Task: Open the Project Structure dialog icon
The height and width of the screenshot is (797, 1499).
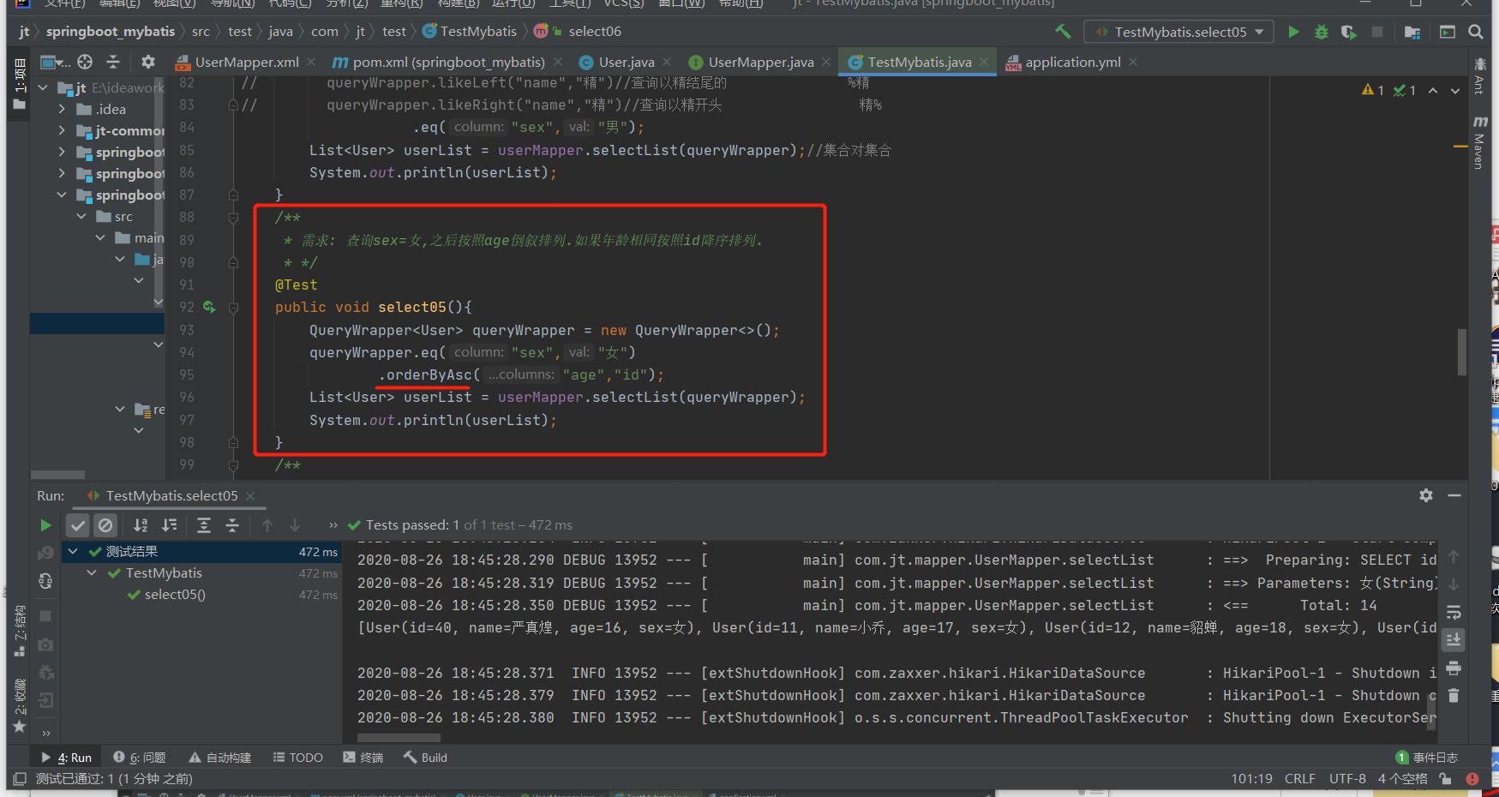Action: 1412,32
